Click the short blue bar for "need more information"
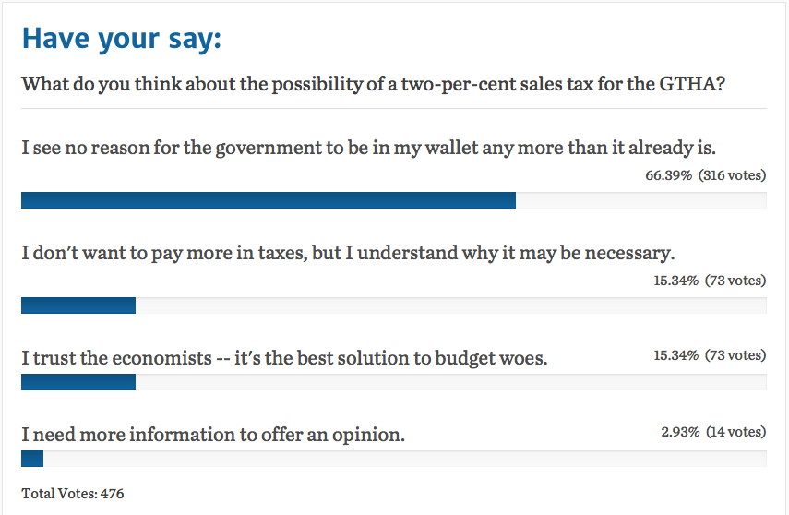This screenshot has width=789, height=515. pos(32,457)
